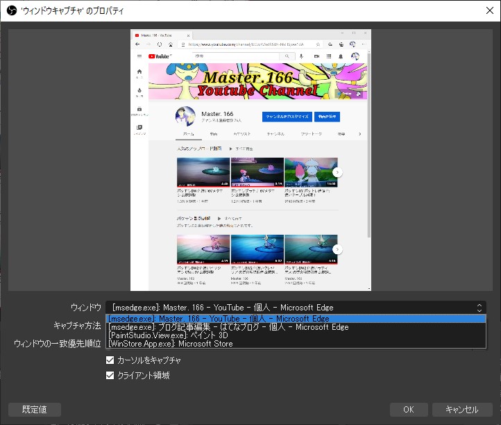Click the hamburger menu icon in the preview
The image size is (501, 425).
[x=139, y=56]
